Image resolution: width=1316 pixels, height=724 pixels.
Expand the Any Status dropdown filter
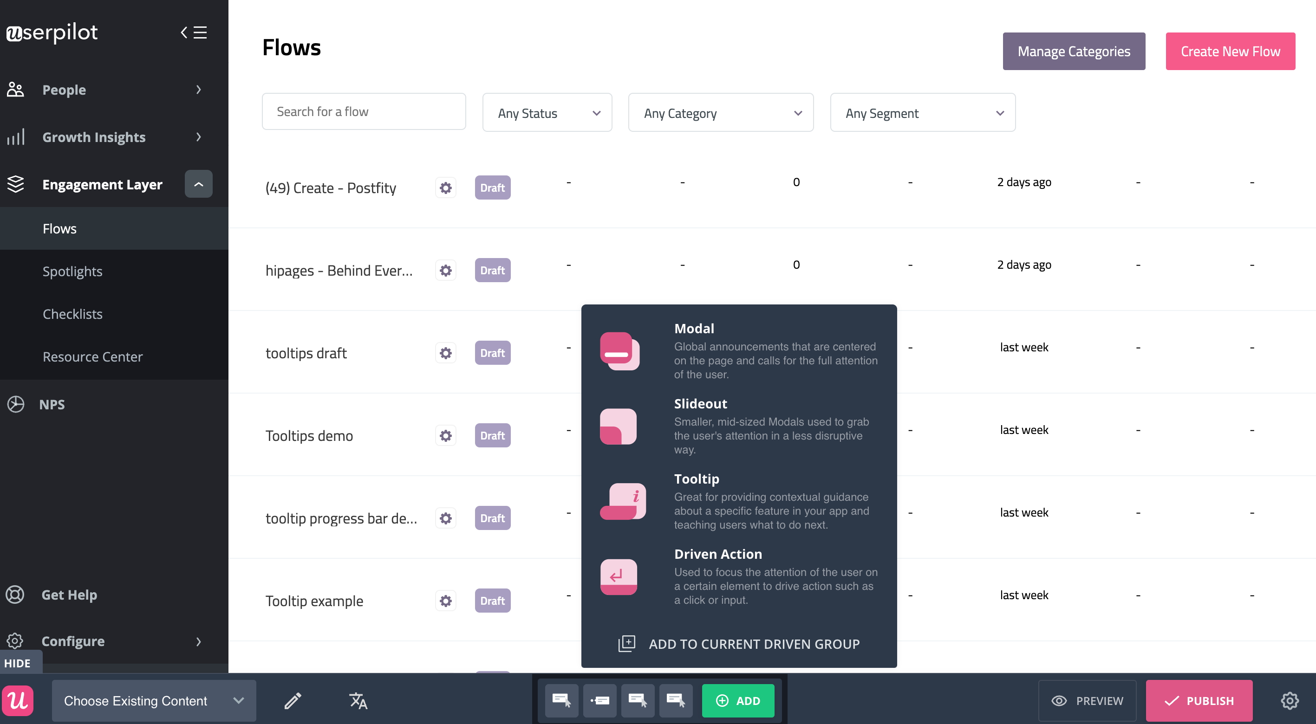[545, 112]
